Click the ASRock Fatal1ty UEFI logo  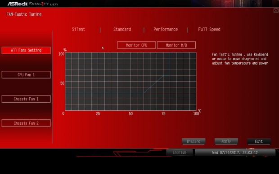pos(32,4)
